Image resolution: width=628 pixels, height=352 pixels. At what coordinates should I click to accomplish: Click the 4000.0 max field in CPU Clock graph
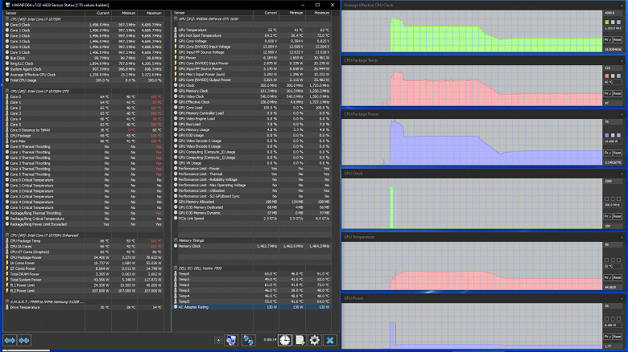(x=614, y=13)
